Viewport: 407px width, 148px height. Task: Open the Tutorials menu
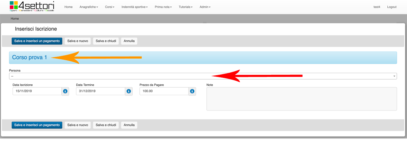coord(186,7)
